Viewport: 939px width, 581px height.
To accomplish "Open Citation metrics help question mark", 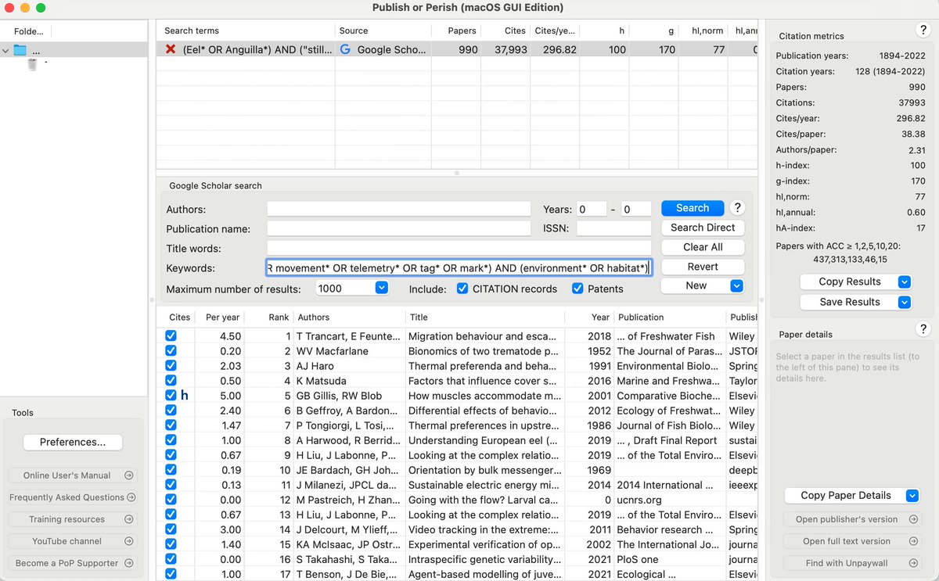I will coord(923,30).
